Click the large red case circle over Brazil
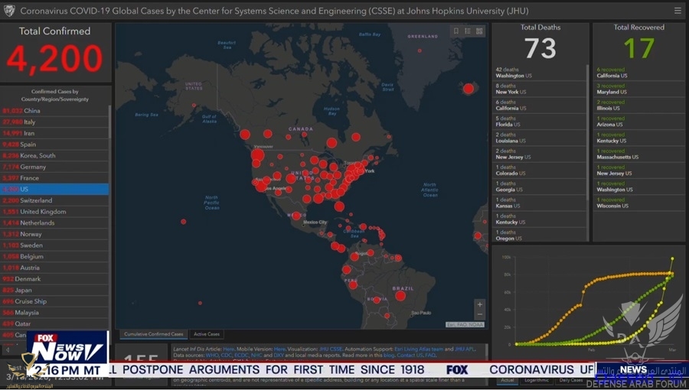Viewport: 689px width, 390px height. click(x=400, y=296)
